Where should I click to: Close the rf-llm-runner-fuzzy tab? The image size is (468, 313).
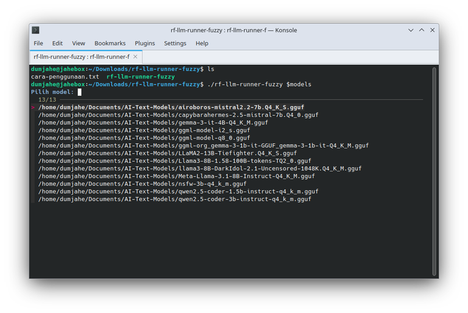click(135, 57)
